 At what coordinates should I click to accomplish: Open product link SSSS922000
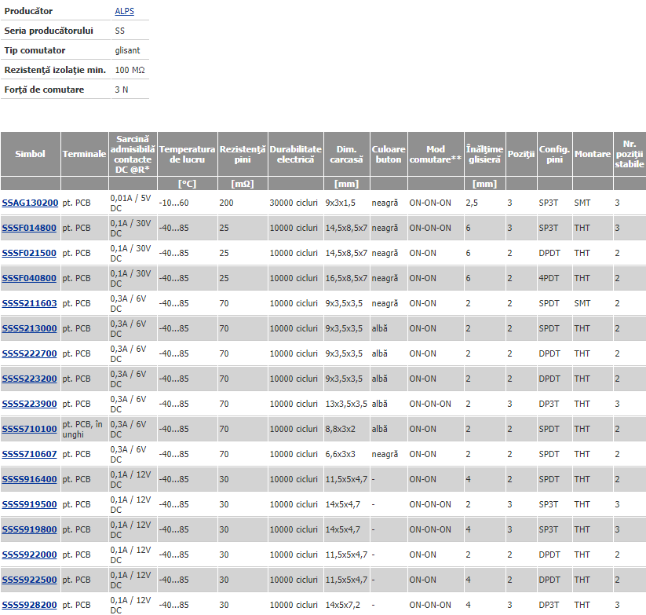[30, 555]
